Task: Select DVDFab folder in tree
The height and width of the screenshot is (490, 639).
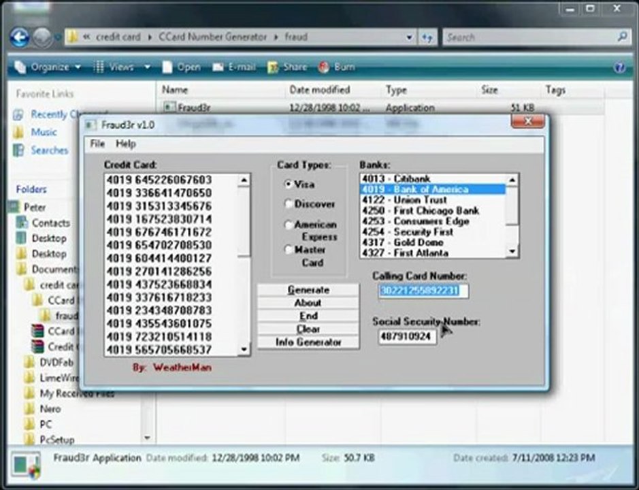Action: click(56, 363)
